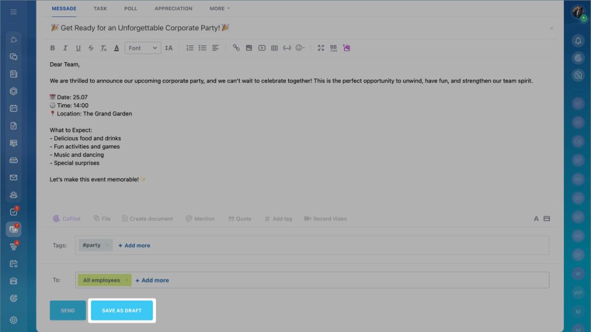Open the funnel sidebar icon with badge 4
Screen dimensions: 591x332
click(x=13, y=246)
